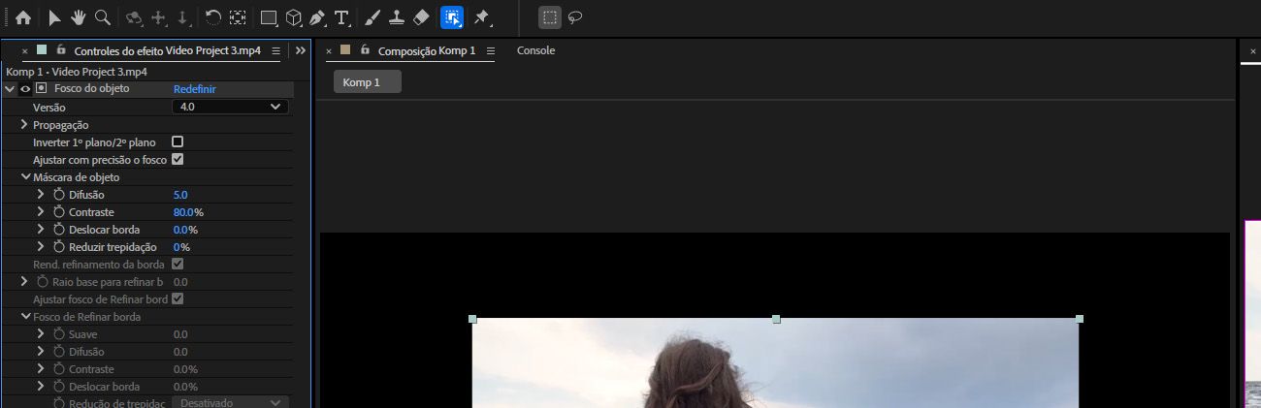Select the Type text tool
This screenshot has height=408, width=1261.
[x=341, y=17]
